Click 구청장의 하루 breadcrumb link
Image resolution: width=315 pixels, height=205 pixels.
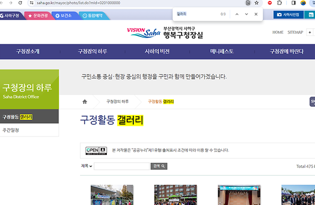pos(118,102)
